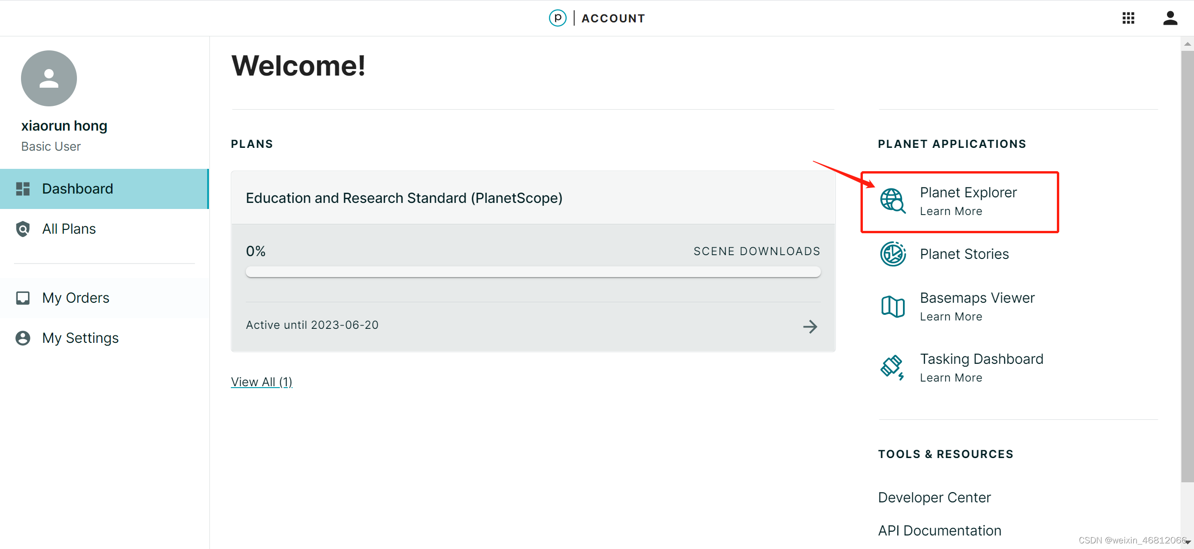
Task: Go to My Orders
Action: pyautogui.click(x=104, y=298)
